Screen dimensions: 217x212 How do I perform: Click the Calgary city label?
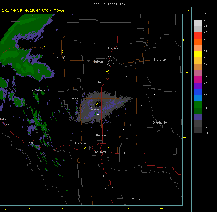tap(100, 152)
